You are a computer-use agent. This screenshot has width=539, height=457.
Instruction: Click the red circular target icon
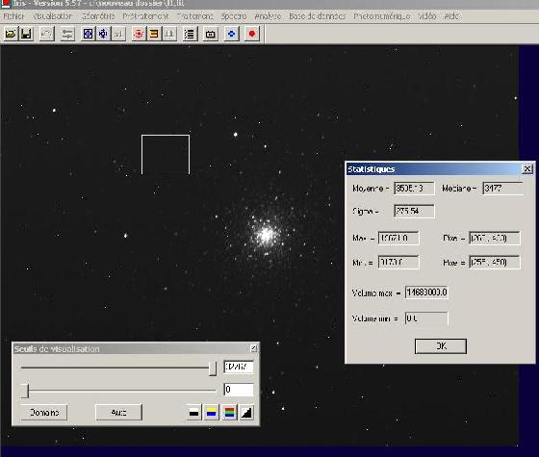click(x=139, y=34)
